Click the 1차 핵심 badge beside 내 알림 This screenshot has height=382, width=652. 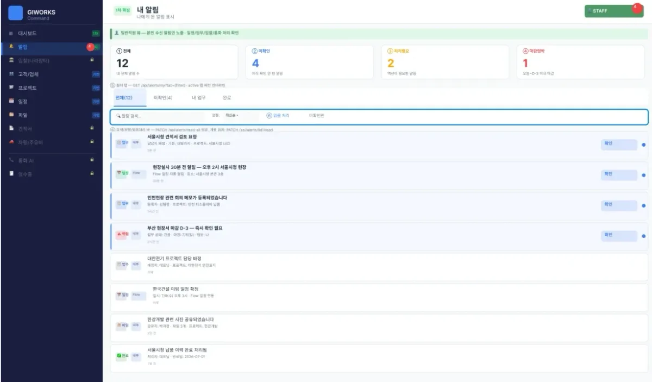click(122, 10)
